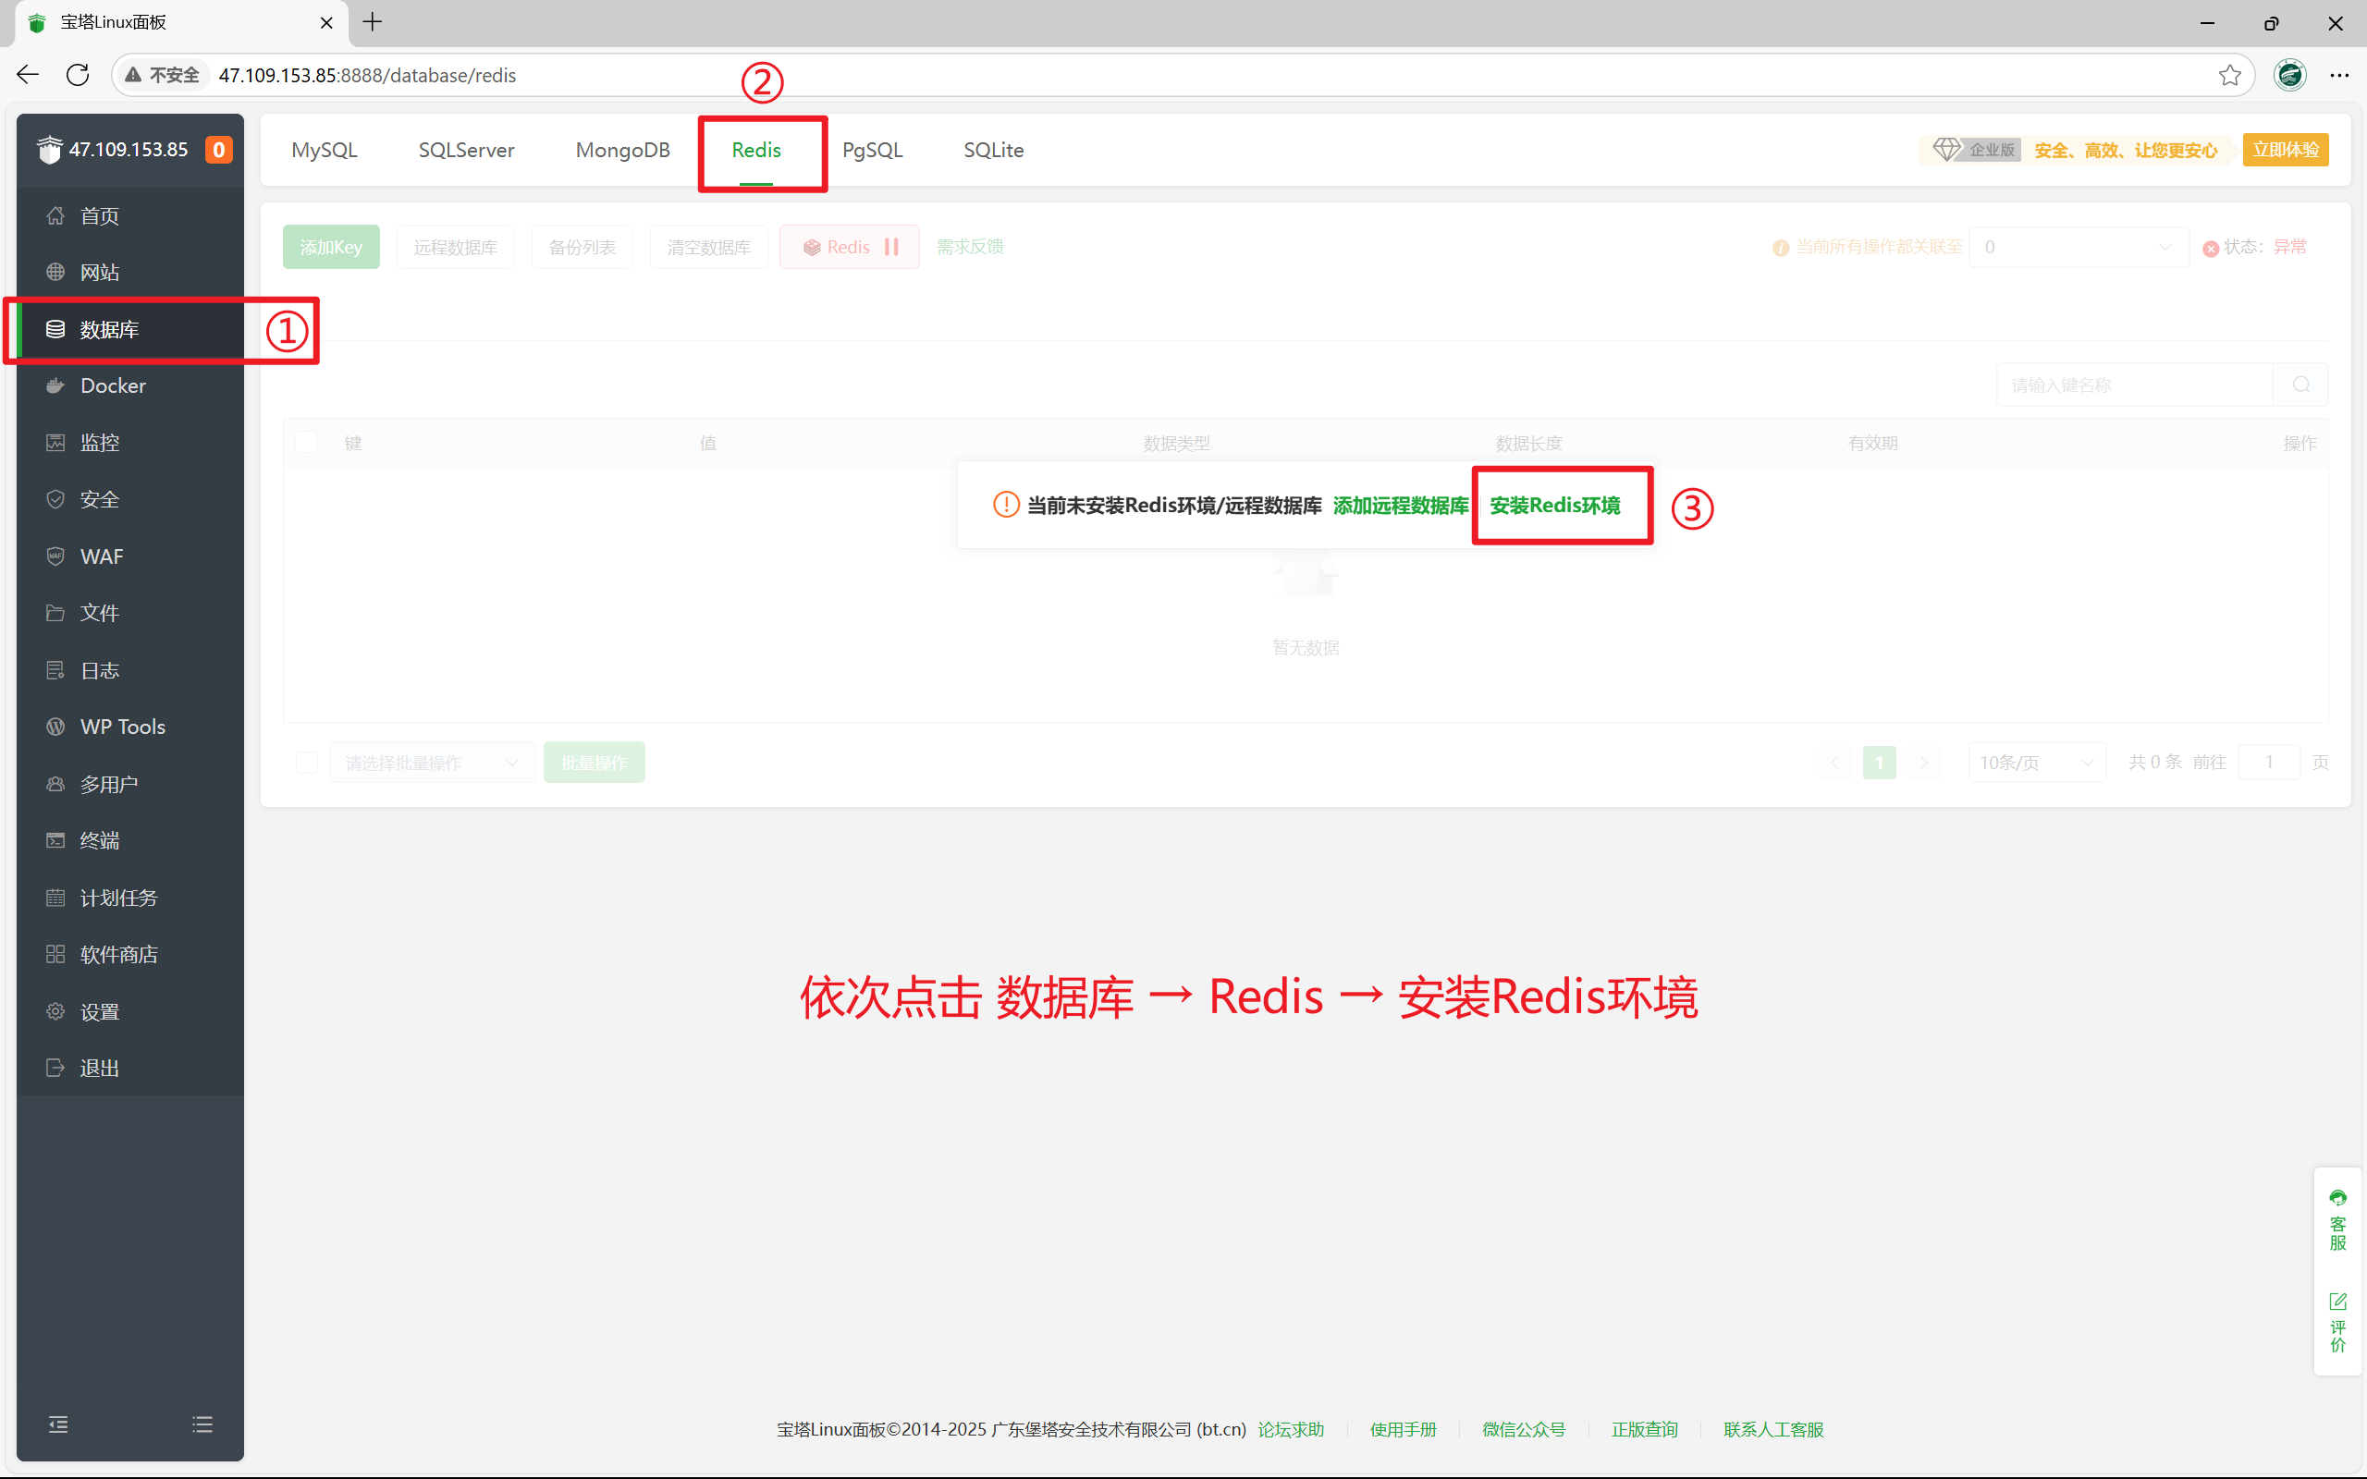Click the settings (设置) gear icon
The width and height of the screenshot is (2367, 1479).
[55, 1011]
